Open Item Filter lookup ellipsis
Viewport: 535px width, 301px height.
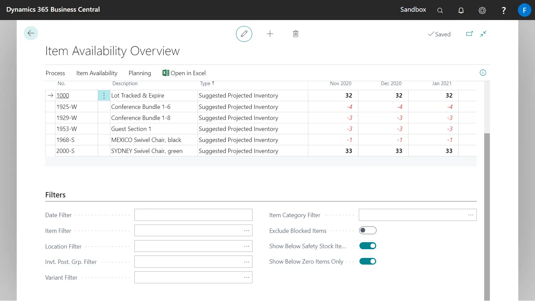[246, 231]
